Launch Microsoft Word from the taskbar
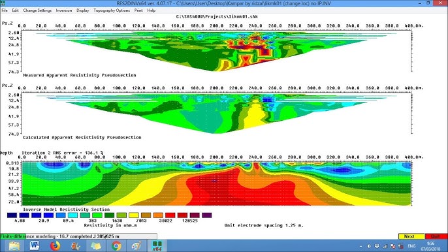The image size is (448, 252). (35, 245)
